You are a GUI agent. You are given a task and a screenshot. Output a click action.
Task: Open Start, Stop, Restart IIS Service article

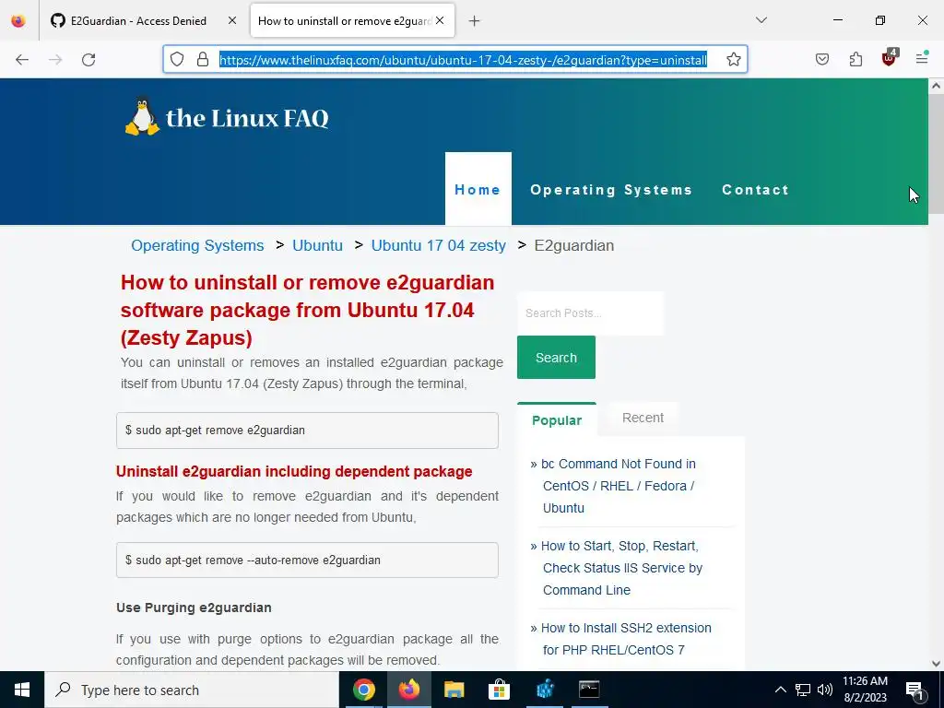click(x=622, y=568)
